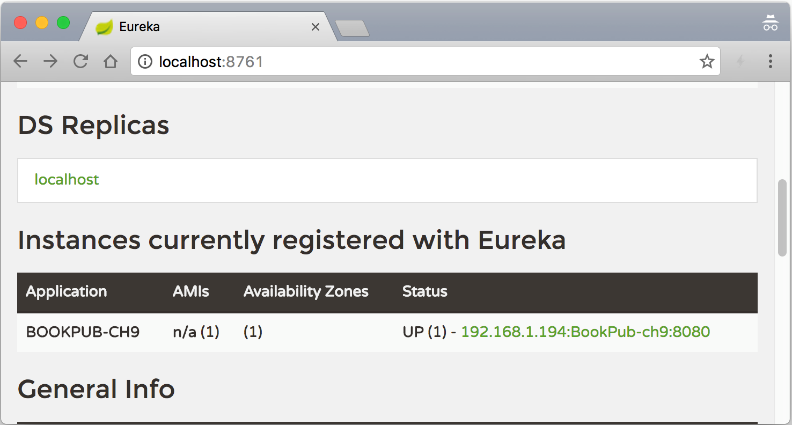
Task: Click the lightning bolt extension icon
Action: tap(740, 61)
